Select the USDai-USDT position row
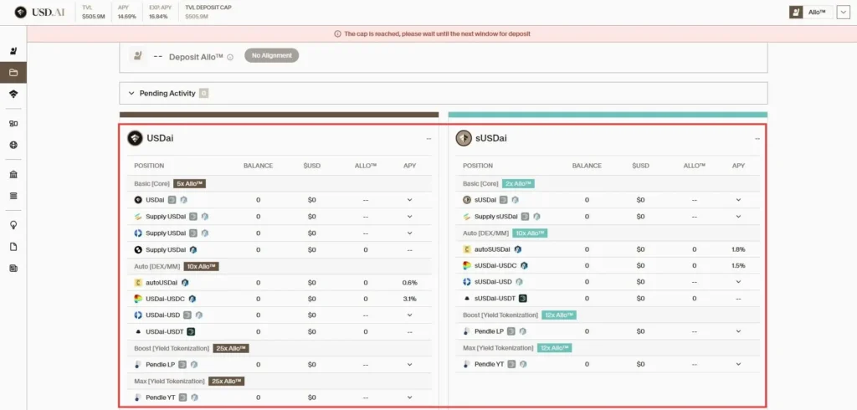This screenshot has height=410, width=857. 164,331
